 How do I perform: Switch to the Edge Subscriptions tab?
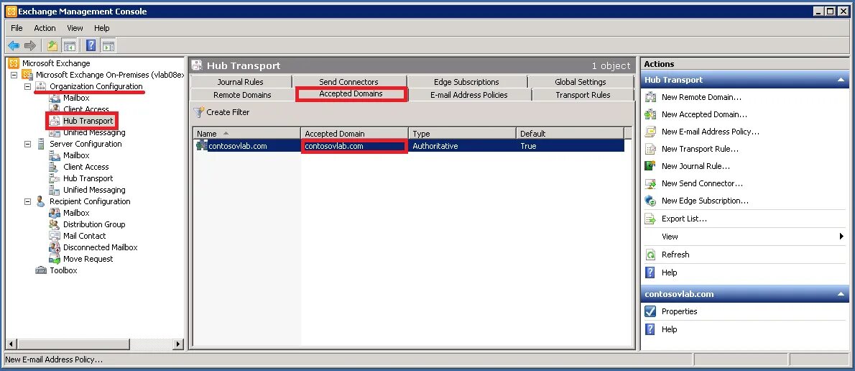466,82
